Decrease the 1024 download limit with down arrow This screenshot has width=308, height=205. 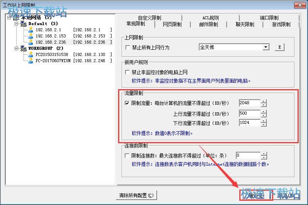[264, 125]
